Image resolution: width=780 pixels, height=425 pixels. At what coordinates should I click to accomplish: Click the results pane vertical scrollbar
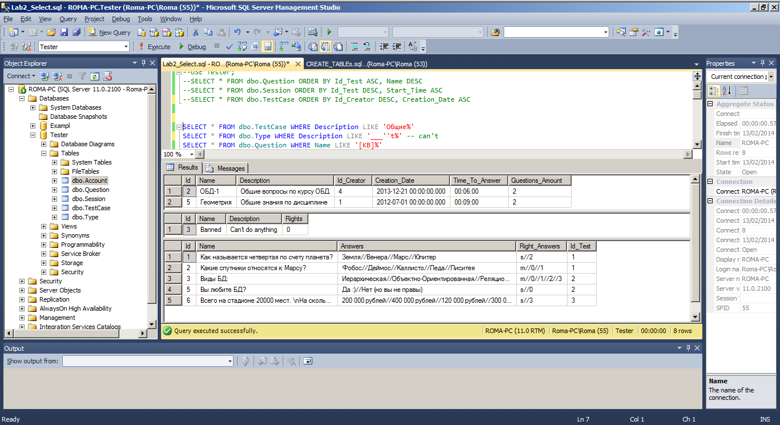coord(695,248)
